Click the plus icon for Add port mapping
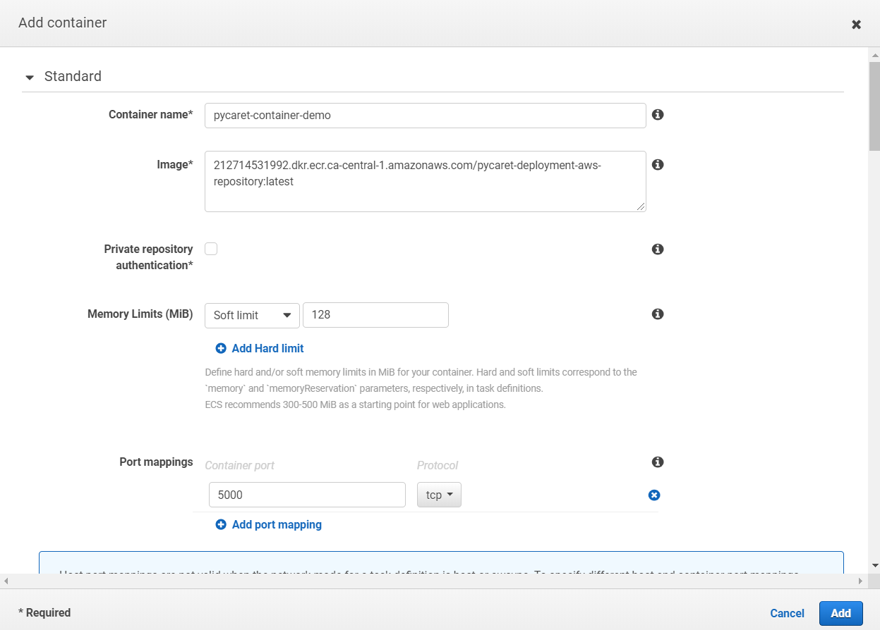The image size is (880, 630). (x=221, y=524)
